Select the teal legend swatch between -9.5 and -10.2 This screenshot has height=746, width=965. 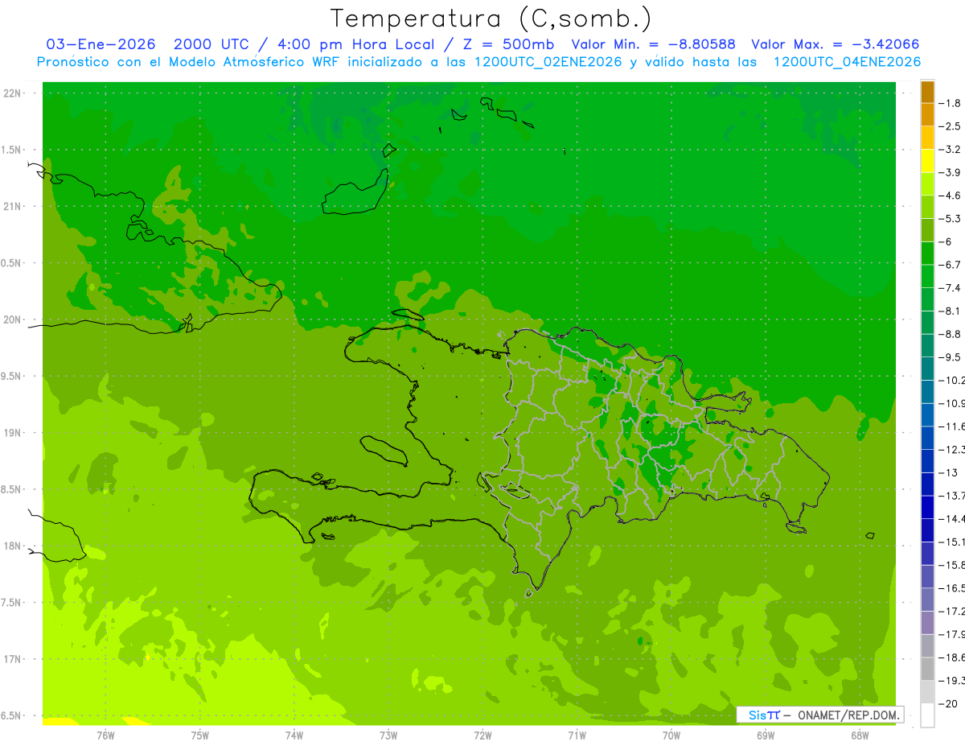(927, 369)
